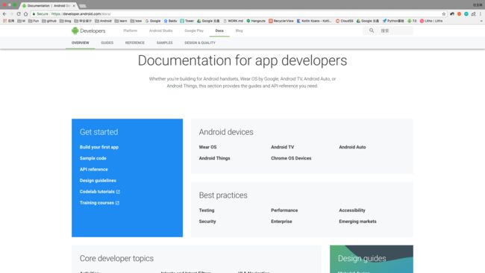Open the browser home page icon
This screenshot has height=273, width=485.
(x=25, y=14)
